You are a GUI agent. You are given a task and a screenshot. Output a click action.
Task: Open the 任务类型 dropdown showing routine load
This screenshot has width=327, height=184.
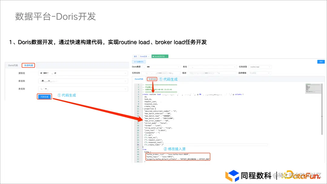260,67
